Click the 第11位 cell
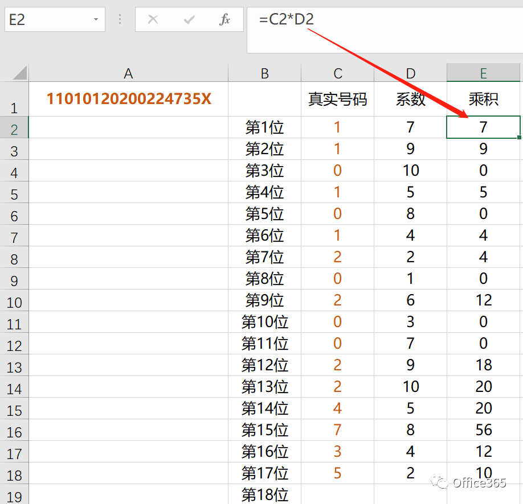 (x=264, y=344)
